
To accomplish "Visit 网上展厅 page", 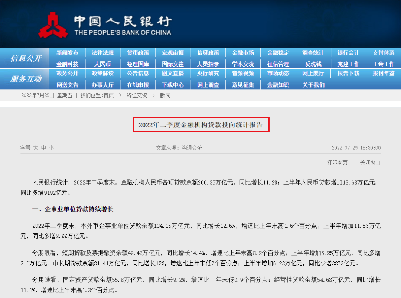I will tap(313, 73).
